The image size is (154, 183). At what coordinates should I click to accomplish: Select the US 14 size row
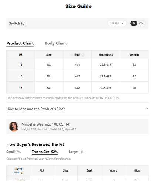(x=77, y=65)
